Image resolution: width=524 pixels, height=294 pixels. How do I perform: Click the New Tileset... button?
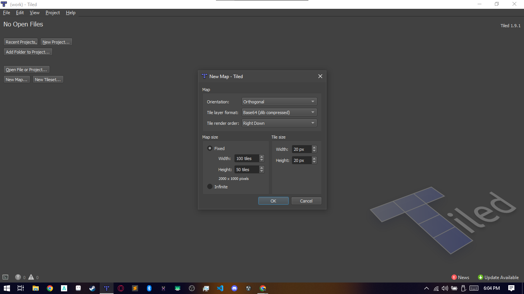48,80
